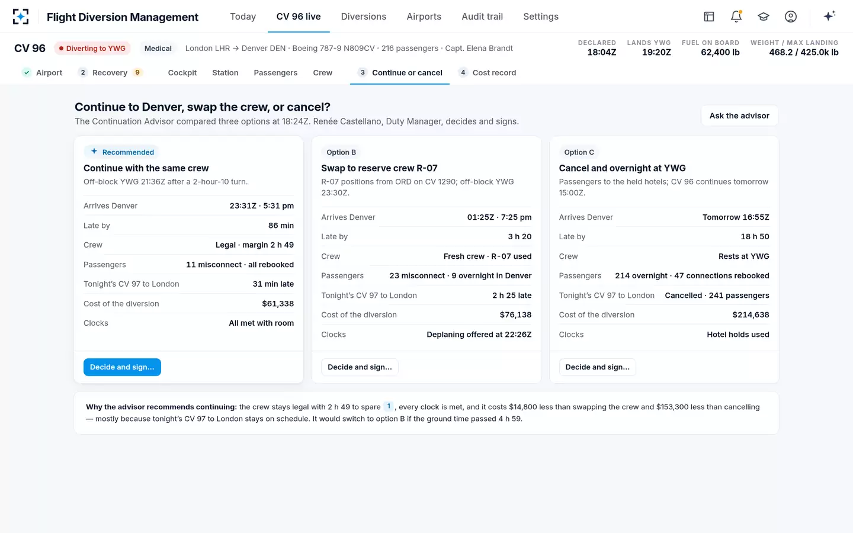This screenshot has width=853, height=533.
Task: Select the Cockpit sub-tab
Action: pyautogui.click(x=182, y=72)
